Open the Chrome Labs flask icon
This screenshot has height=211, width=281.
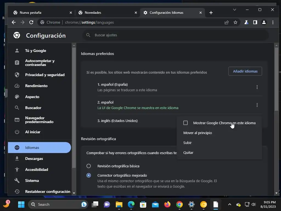click(246, 22)
